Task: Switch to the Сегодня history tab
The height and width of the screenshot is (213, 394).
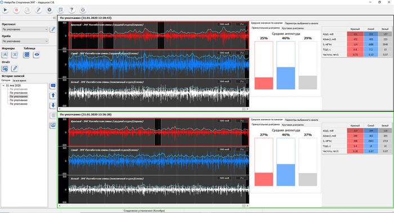Action: [x=6, y=80]
